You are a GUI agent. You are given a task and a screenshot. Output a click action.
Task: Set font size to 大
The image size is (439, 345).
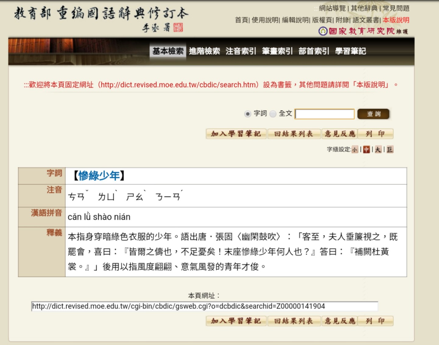[378, 150]
